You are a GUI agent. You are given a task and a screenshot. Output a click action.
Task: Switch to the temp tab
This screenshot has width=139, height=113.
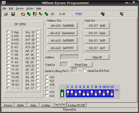tap(33, 105)
